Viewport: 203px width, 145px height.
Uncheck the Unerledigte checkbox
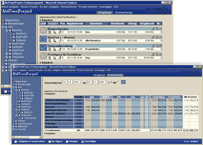(82, 142)
